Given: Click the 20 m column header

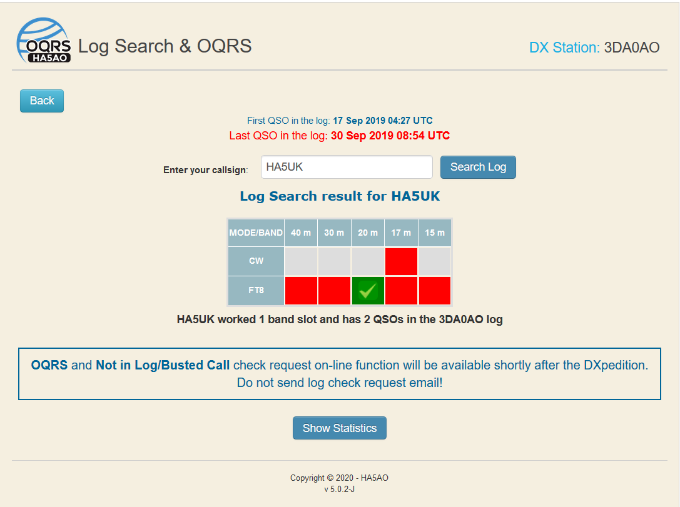Looking at the screenshot, I should [368, 233].
